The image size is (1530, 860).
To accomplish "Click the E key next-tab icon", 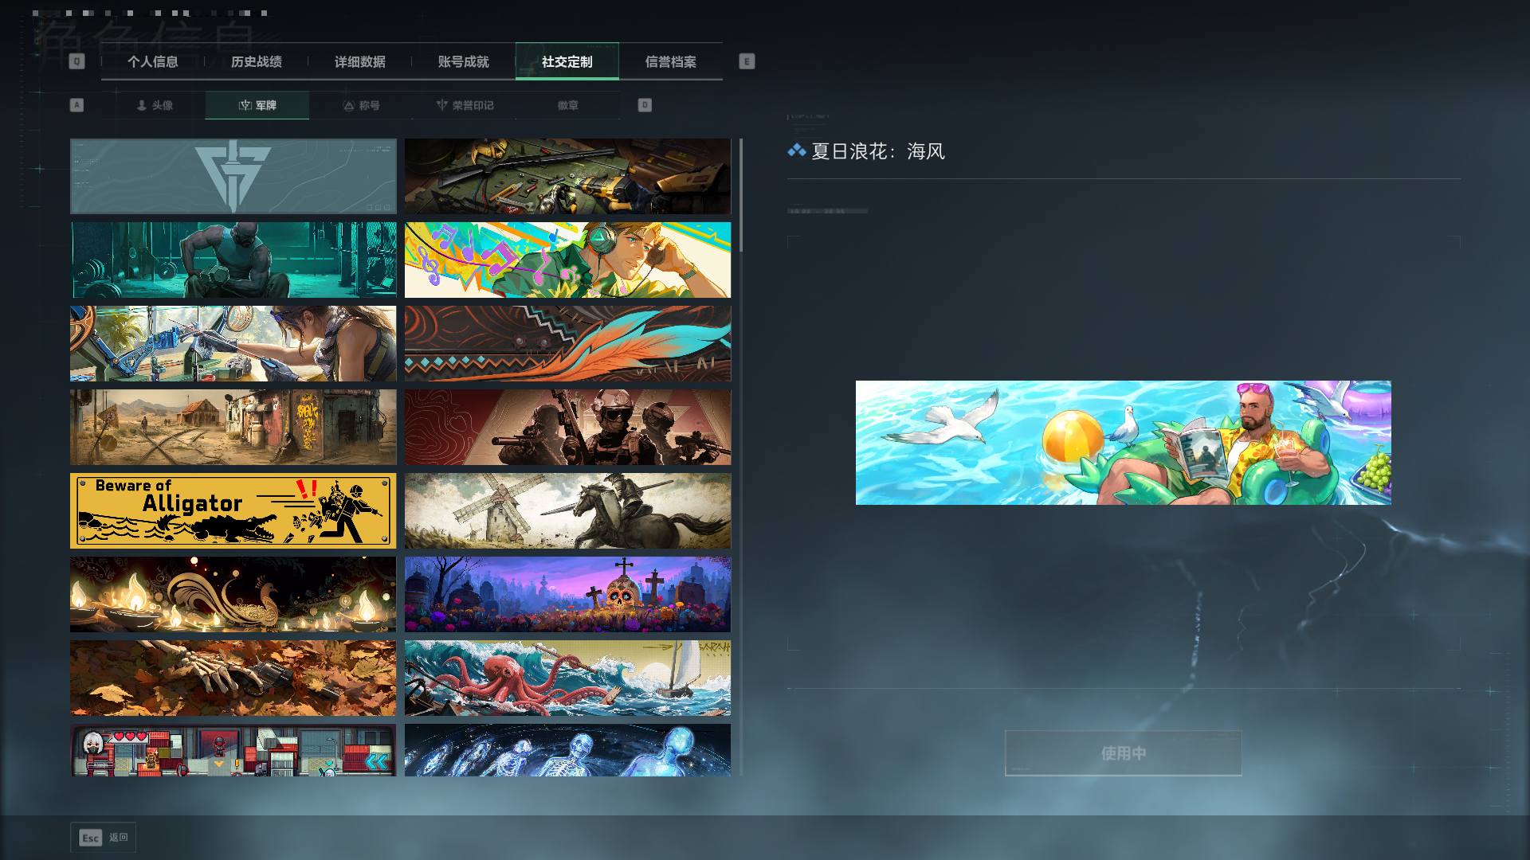I will coord(747,61).
